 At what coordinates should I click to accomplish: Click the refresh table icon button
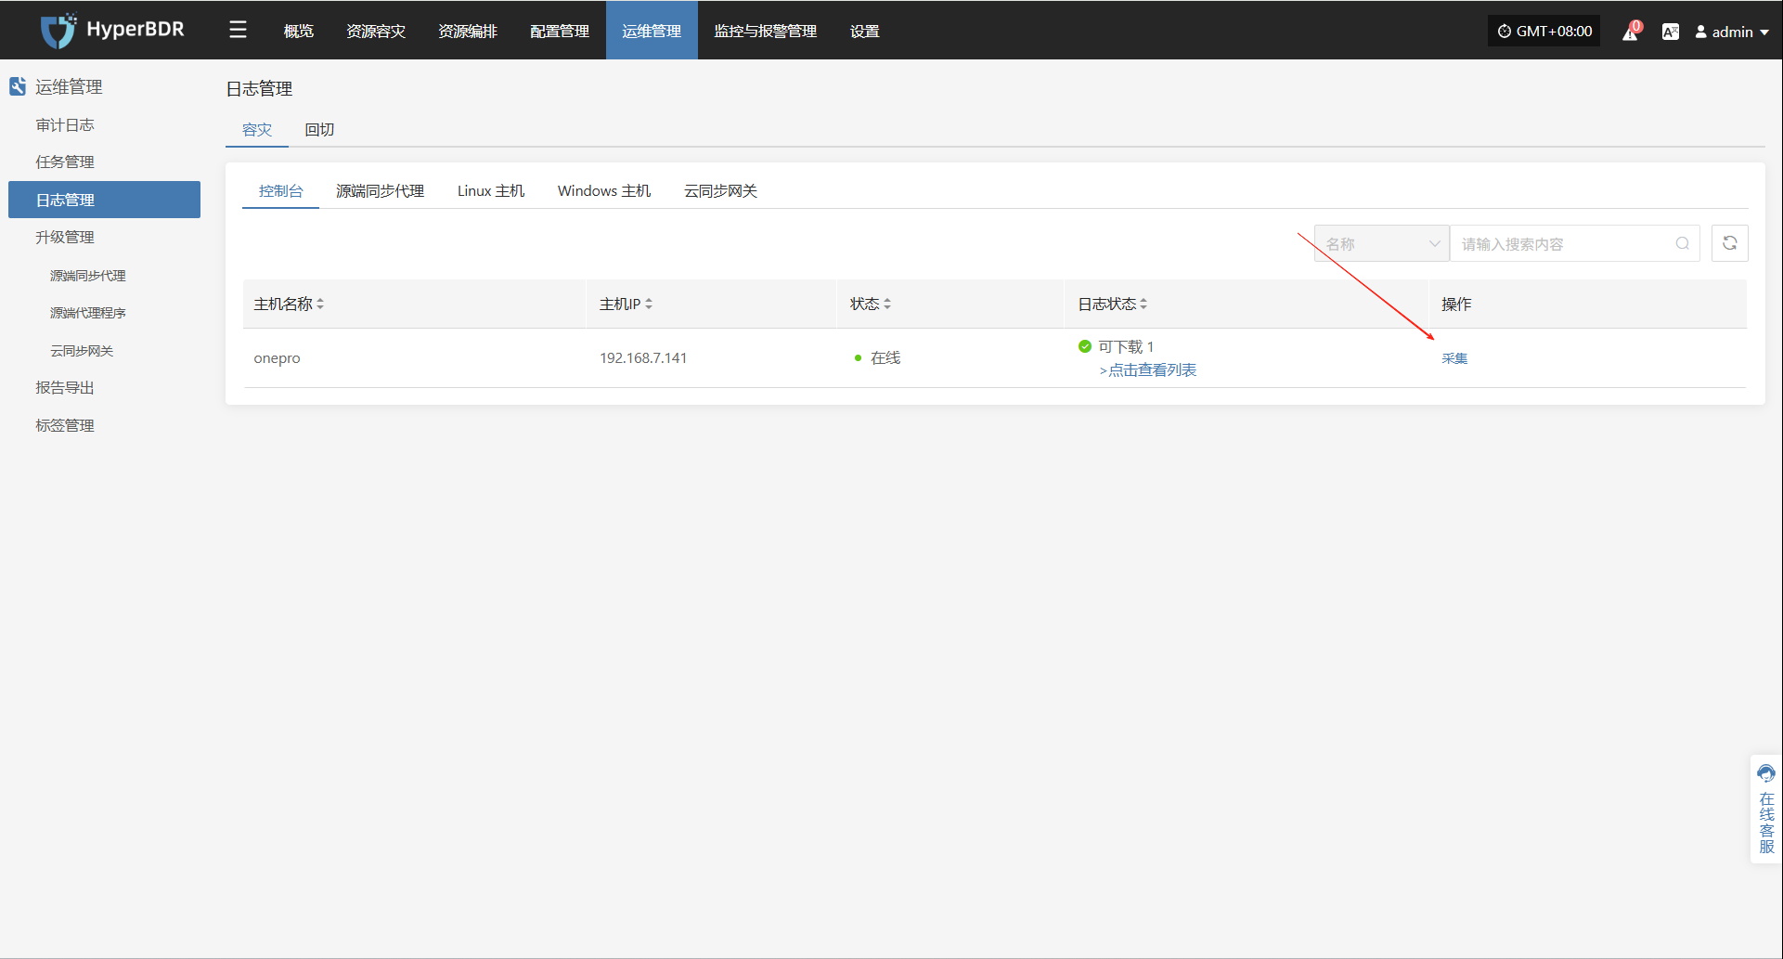[x=1729, y=243]
